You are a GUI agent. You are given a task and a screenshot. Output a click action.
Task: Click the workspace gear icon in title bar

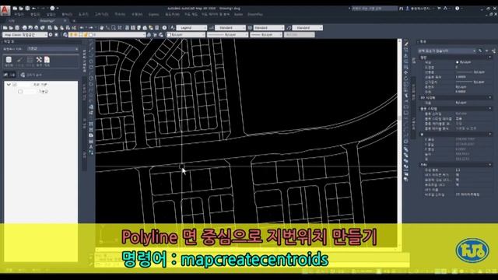coord(52,9)
